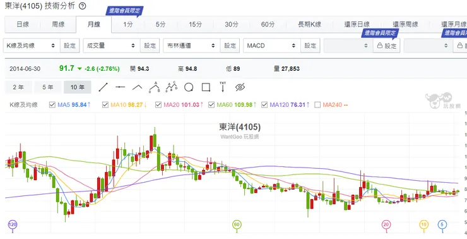Select the A-B-C-D wave drawing tool
Screen dimensions: 467x239
tap(172, 87)
